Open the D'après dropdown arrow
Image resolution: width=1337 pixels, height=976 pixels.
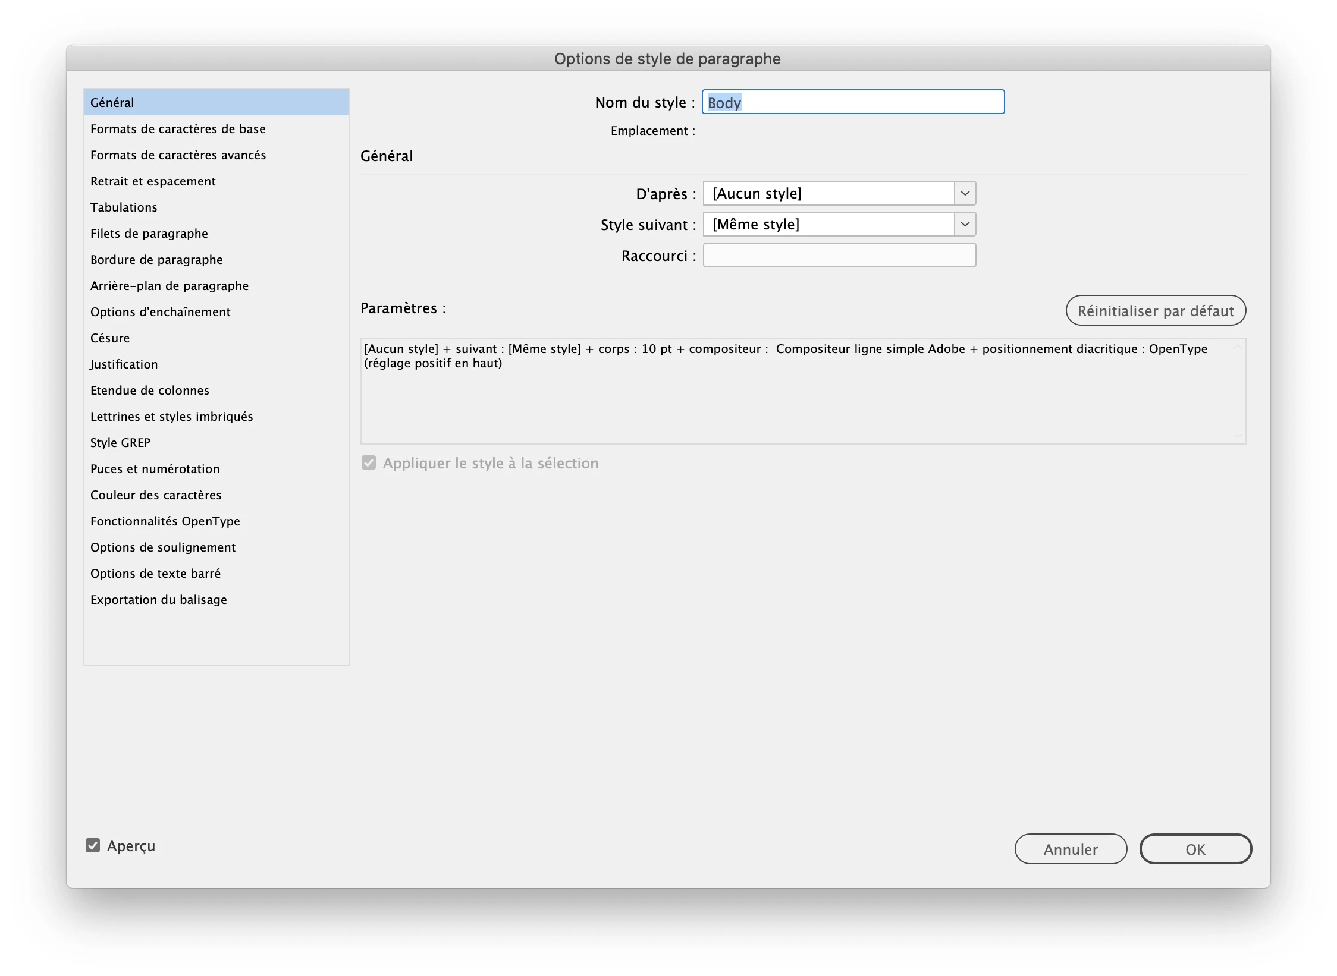[965, 193]
